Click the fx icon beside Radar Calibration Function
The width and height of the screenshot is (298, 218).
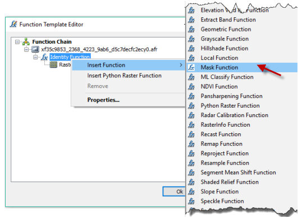[x=191, y=115]
